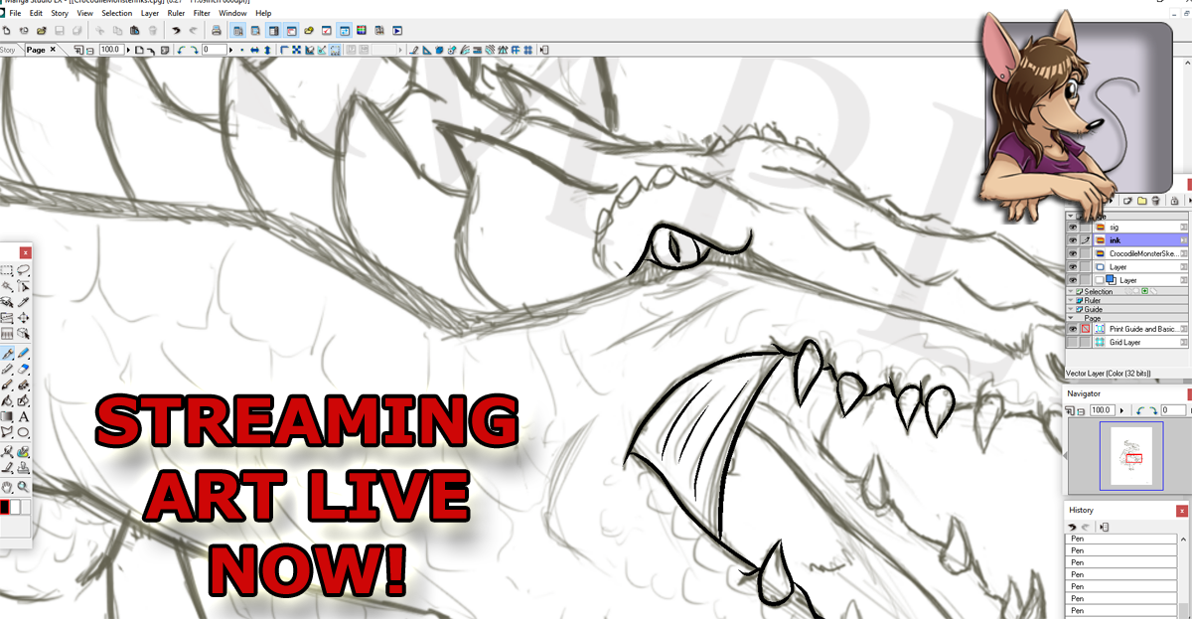Hide the ink layer
The height and width of the screenshot is (619, 1192).
click(1073, 240)
